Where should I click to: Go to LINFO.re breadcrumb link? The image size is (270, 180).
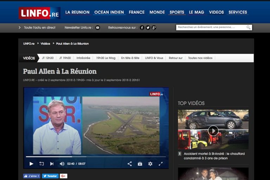click(29, 44)
